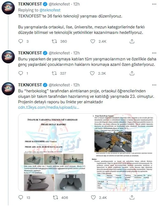Share the first TEKNOFEST tweet
This screenshot has height=206, width=159.
tap(132, 41)
